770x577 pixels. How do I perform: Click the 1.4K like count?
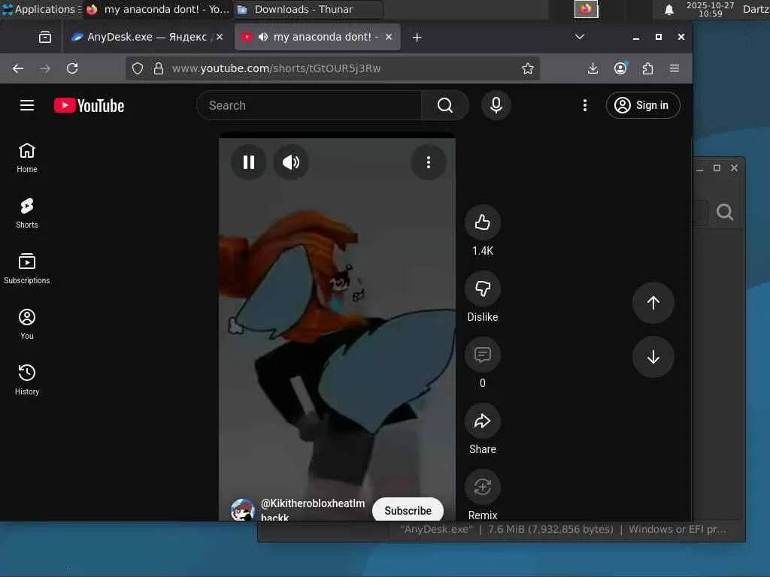(483, 251)
